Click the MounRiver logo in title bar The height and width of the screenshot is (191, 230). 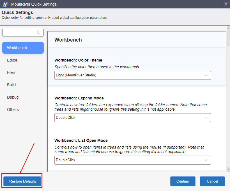click(6, 4)
